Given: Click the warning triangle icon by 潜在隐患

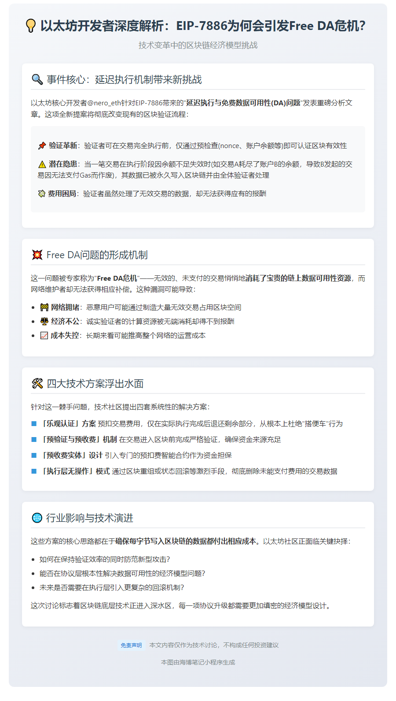Looking at the screenshot, I should [42, 164].
